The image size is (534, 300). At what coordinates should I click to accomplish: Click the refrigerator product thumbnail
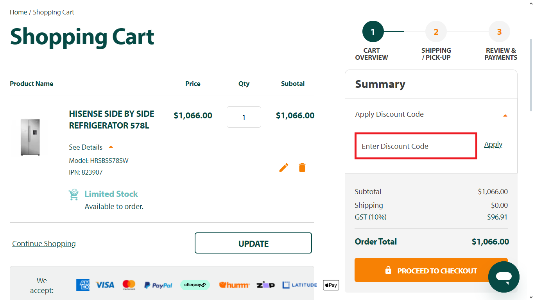[x=31, y=137]
